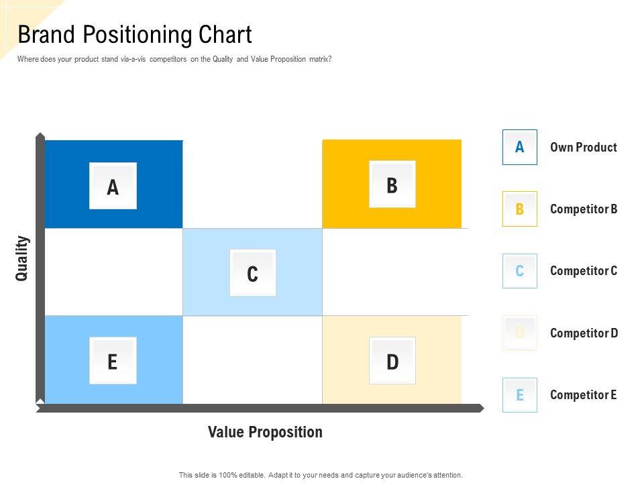Screen dimensions: 644x483
Task: Click the B badge in the yellow quadrant
Action: click(392, 184)
